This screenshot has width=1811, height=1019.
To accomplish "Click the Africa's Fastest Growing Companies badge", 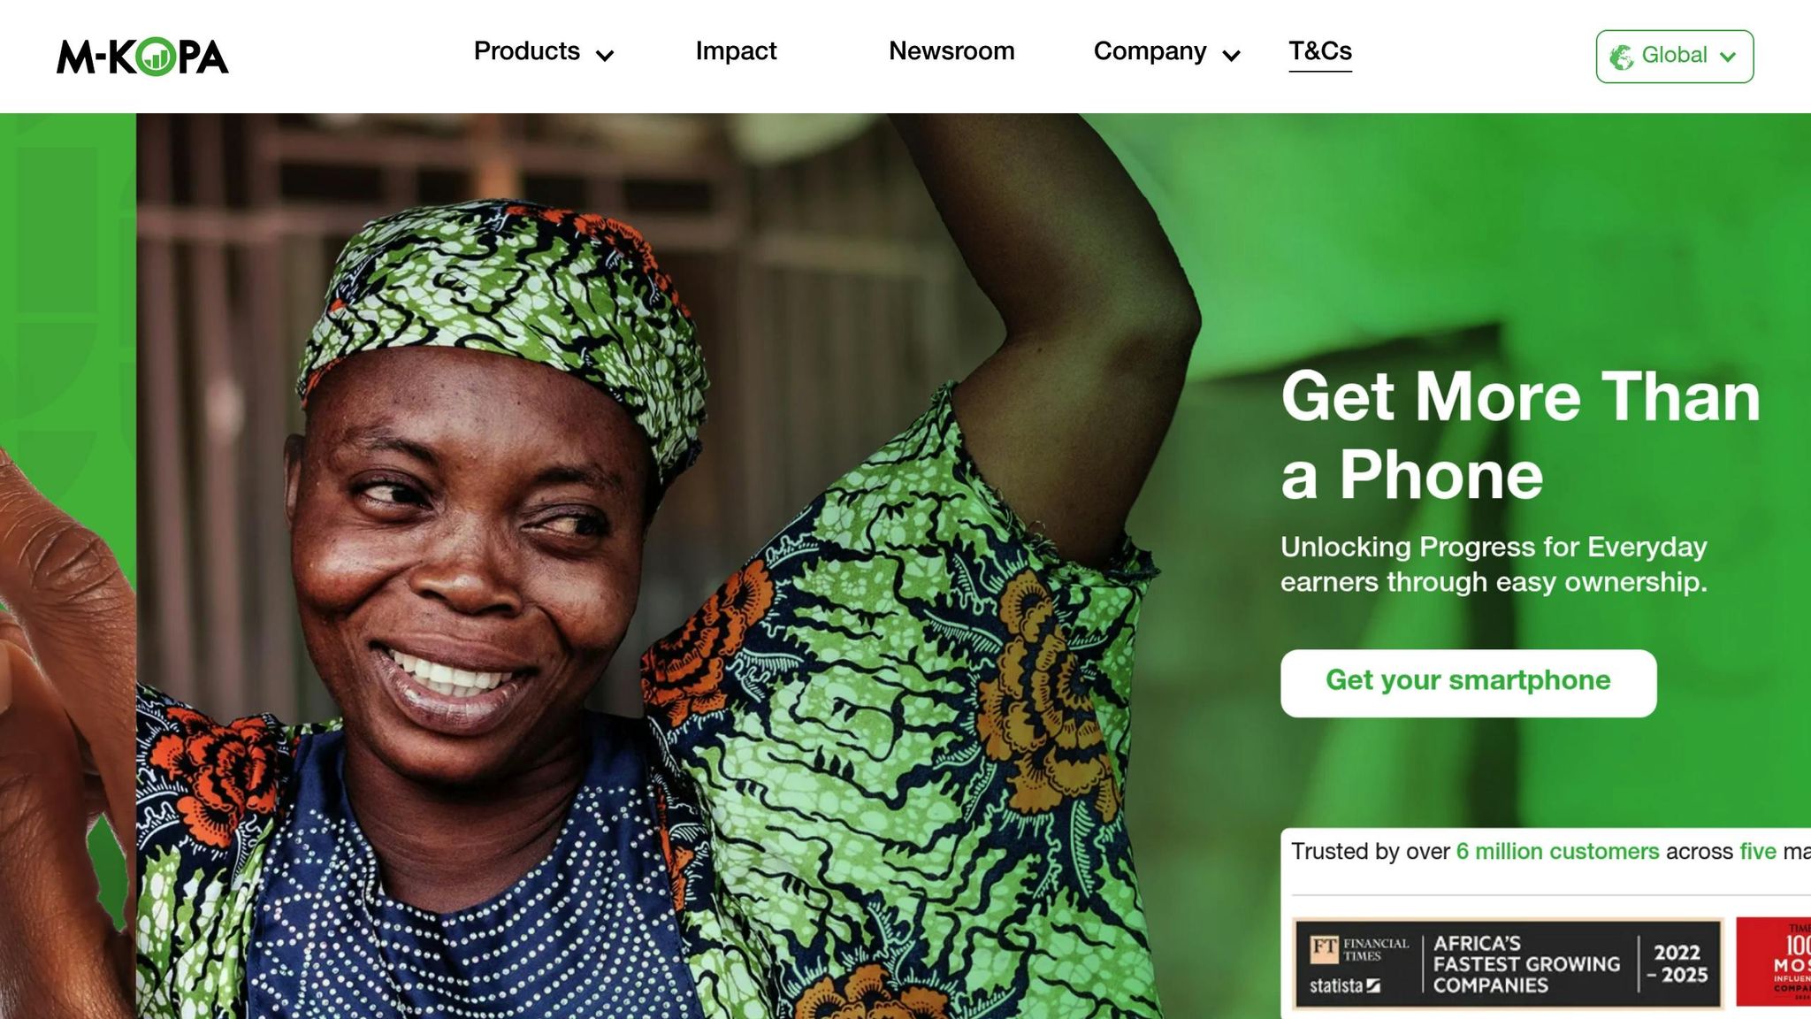I will click(x=1508, y=963).
